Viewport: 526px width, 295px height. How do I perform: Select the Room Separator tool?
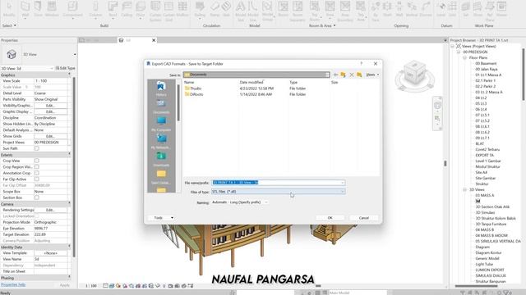click(x=298, y=11)
